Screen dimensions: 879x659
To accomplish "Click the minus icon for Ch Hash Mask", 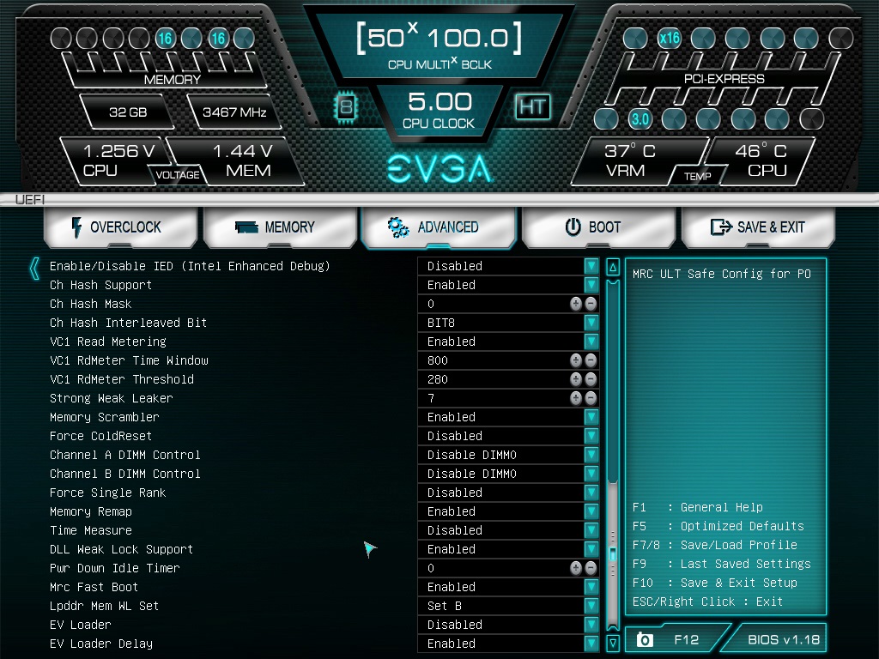I will coord(591,304).
